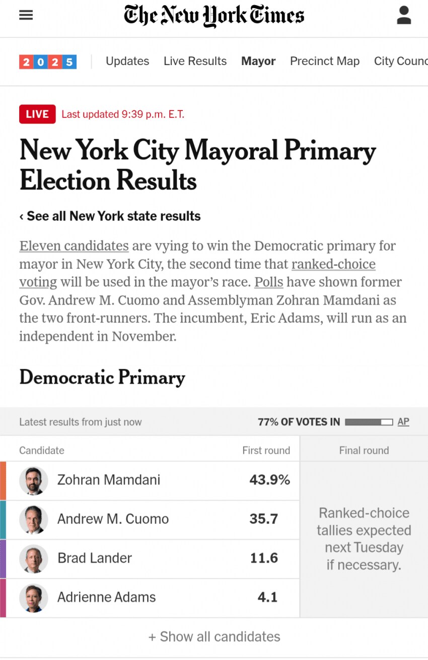Switch to the Live Results tab

click(195, 62)
